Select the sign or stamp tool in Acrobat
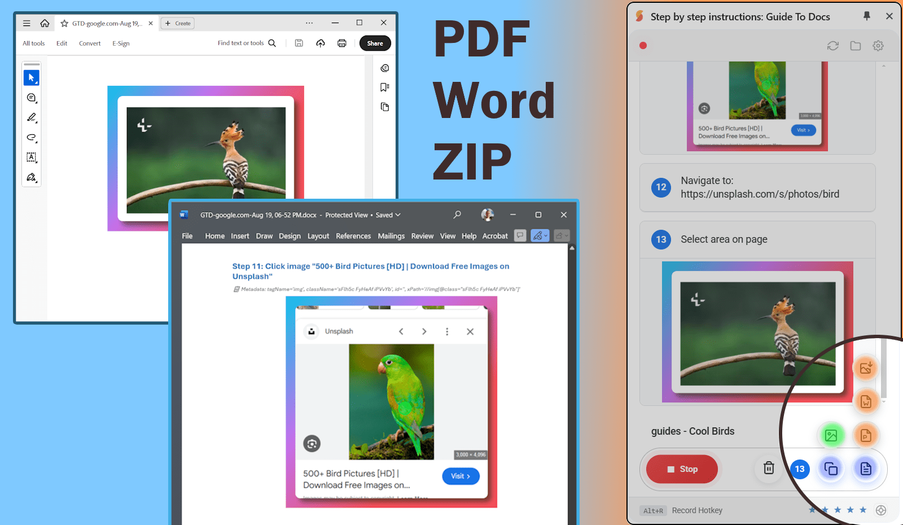The height and width of the screenshot is (525, 903). click(x=32, y=177)
